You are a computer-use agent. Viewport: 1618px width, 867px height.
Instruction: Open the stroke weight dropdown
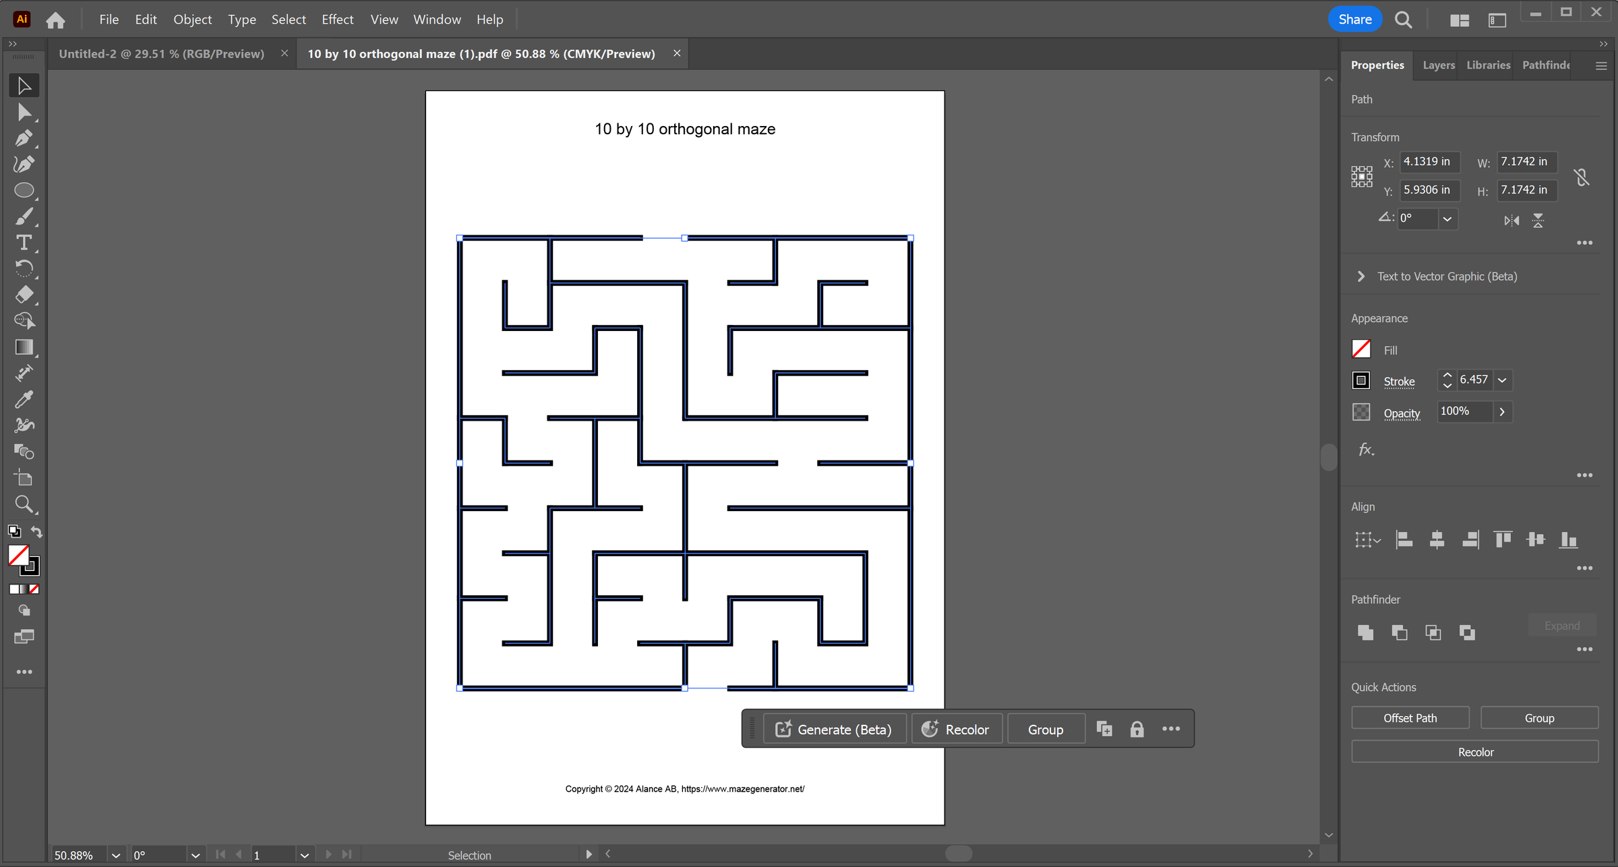[1502, 380]
